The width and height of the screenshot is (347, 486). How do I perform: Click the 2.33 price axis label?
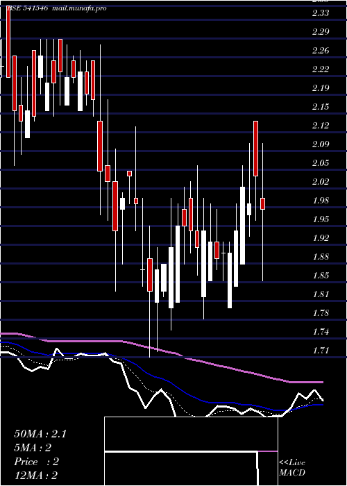[321, 13]
